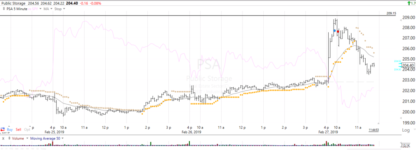This screenshot has height=150, width=416.
Task: Click the Buy button
Action: [x=10, y=129]
